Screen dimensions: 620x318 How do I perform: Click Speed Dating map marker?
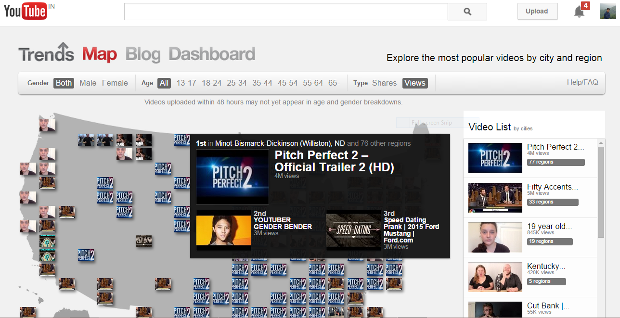click(x=144, y=241)
